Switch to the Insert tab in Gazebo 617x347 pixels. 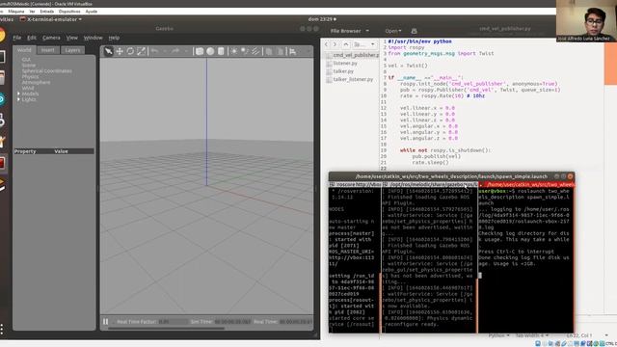pyautogui.click(x=48, y=50)
